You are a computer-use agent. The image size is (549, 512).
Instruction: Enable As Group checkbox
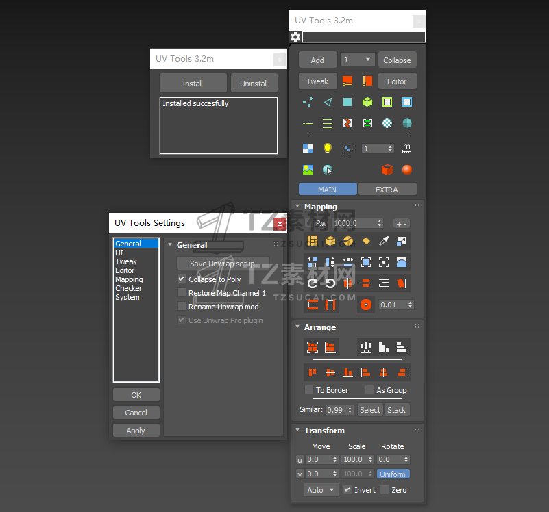tap(369, 390)
